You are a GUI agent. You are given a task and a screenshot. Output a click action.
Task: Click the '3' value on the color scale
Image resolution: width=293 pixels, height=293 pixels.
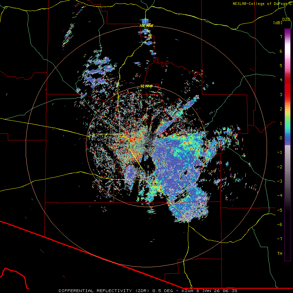(281, 94)
